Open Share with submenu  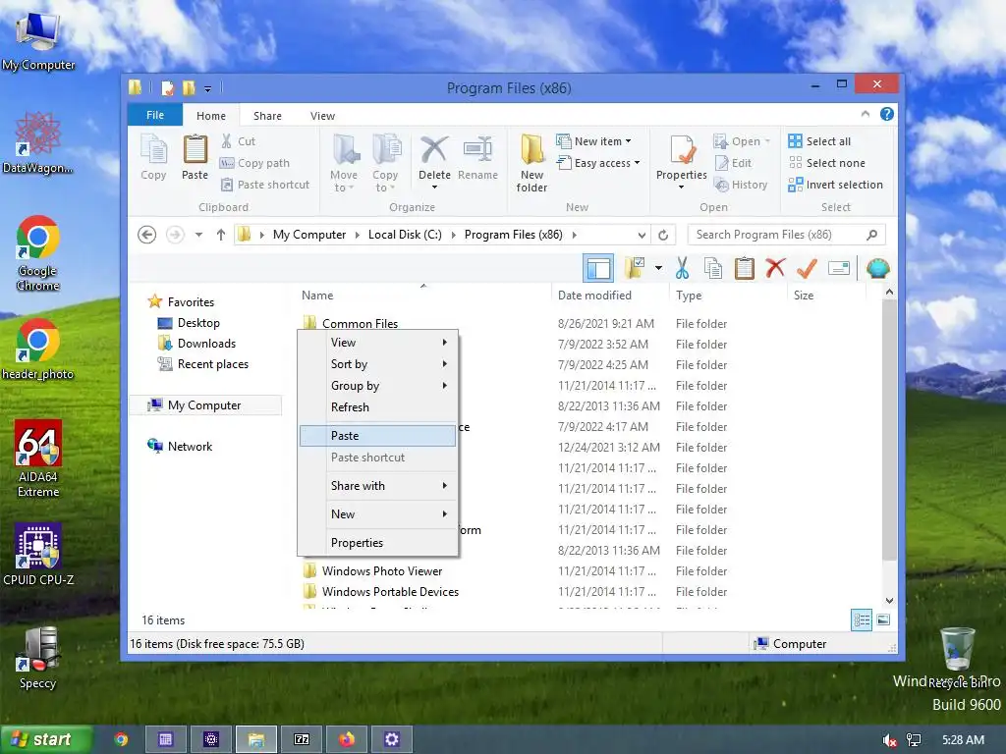(378, 486)
